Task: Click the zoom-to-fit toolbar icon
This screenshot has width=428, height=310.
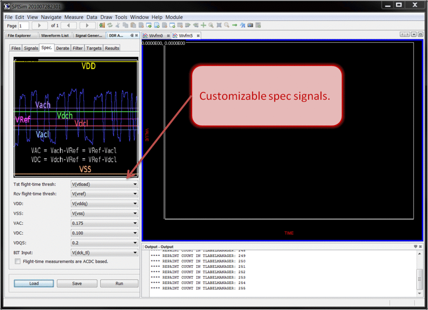Action: pyautogui.click(x=219, y=25)
